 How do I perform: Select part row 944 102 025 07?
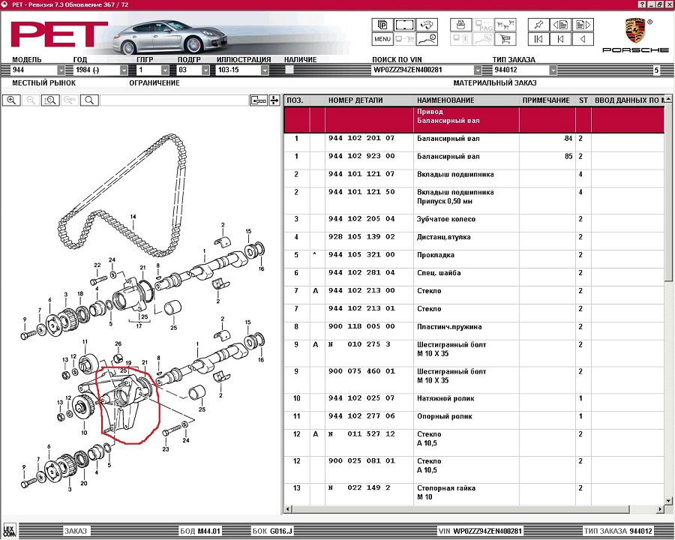click(x=361, y=398)
